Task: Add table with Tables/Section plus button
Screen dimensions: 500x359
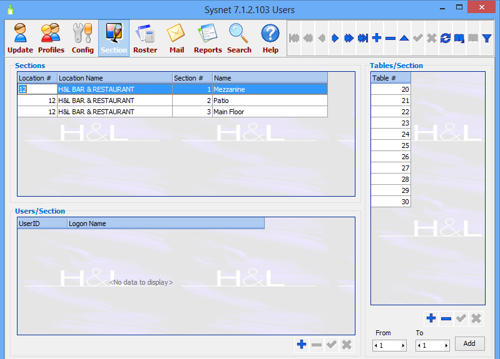Action: click(x=431, y=318)
